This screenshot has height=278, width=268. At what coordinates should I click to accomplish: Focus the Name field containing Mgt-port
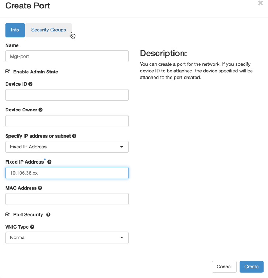point(67,56)
